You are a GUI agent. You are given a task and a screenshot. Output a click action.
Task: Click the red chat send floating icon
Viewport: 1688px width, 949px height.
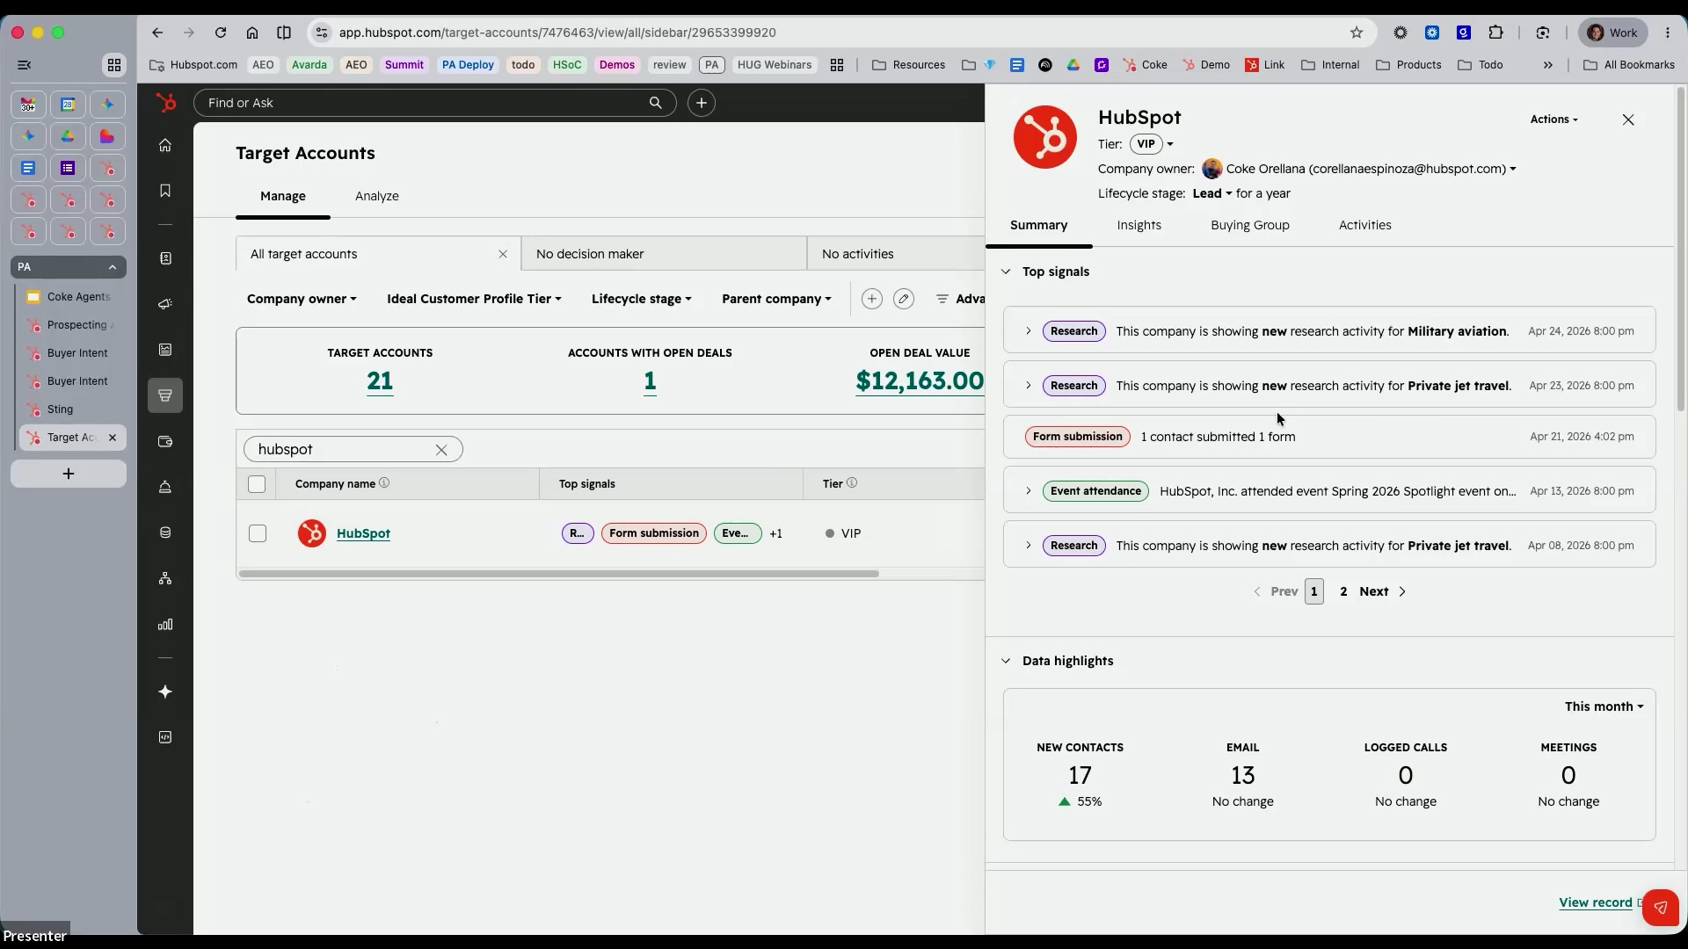[x=1660, y=907]
